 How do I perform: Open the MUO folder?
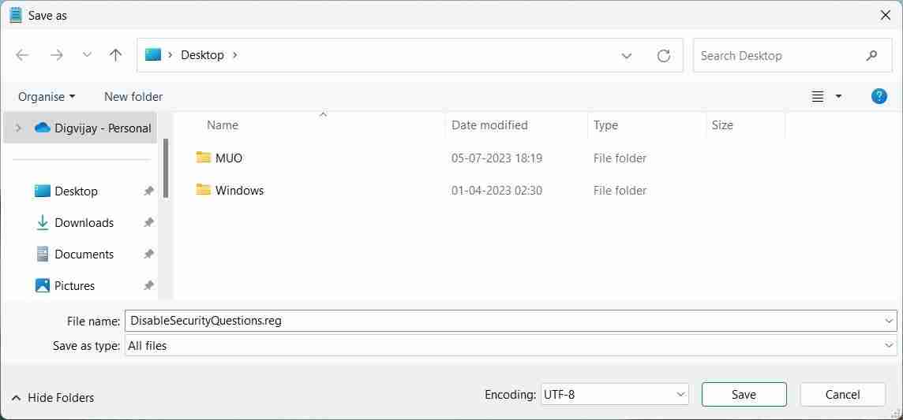coord(229,158)
